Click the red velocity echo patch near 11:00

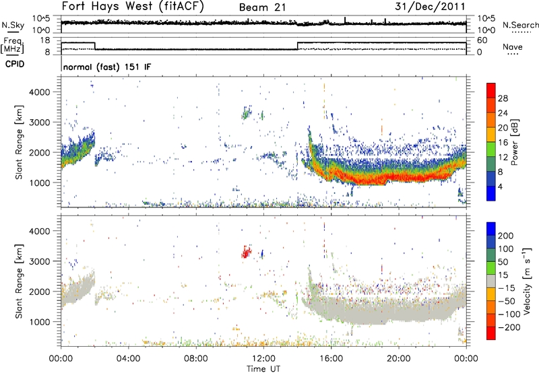246,252
